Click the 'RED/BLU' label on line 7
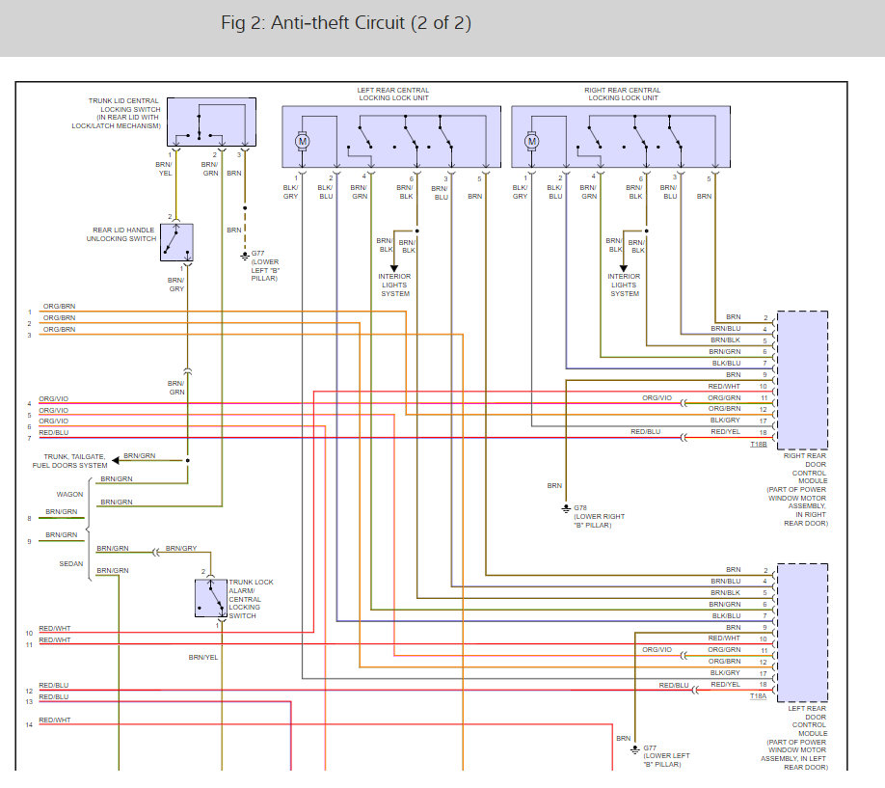The width and height of the screenshot is (885, 788). pyautogui.click(x=54, y=433)
